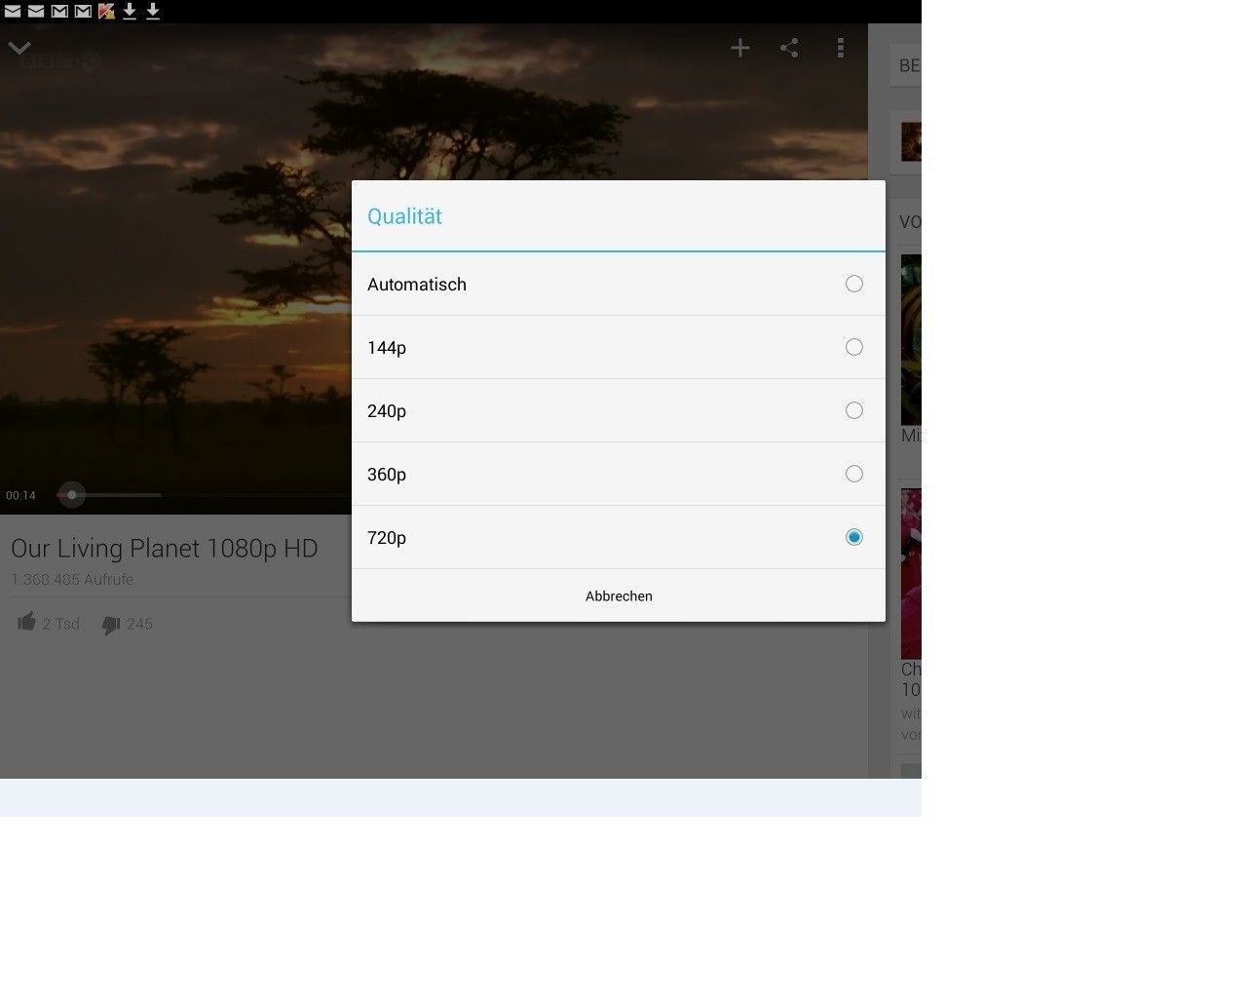Collapse video player with down chevron
The height and width of the screenshot is (998, 1247).
pos(19,48)
